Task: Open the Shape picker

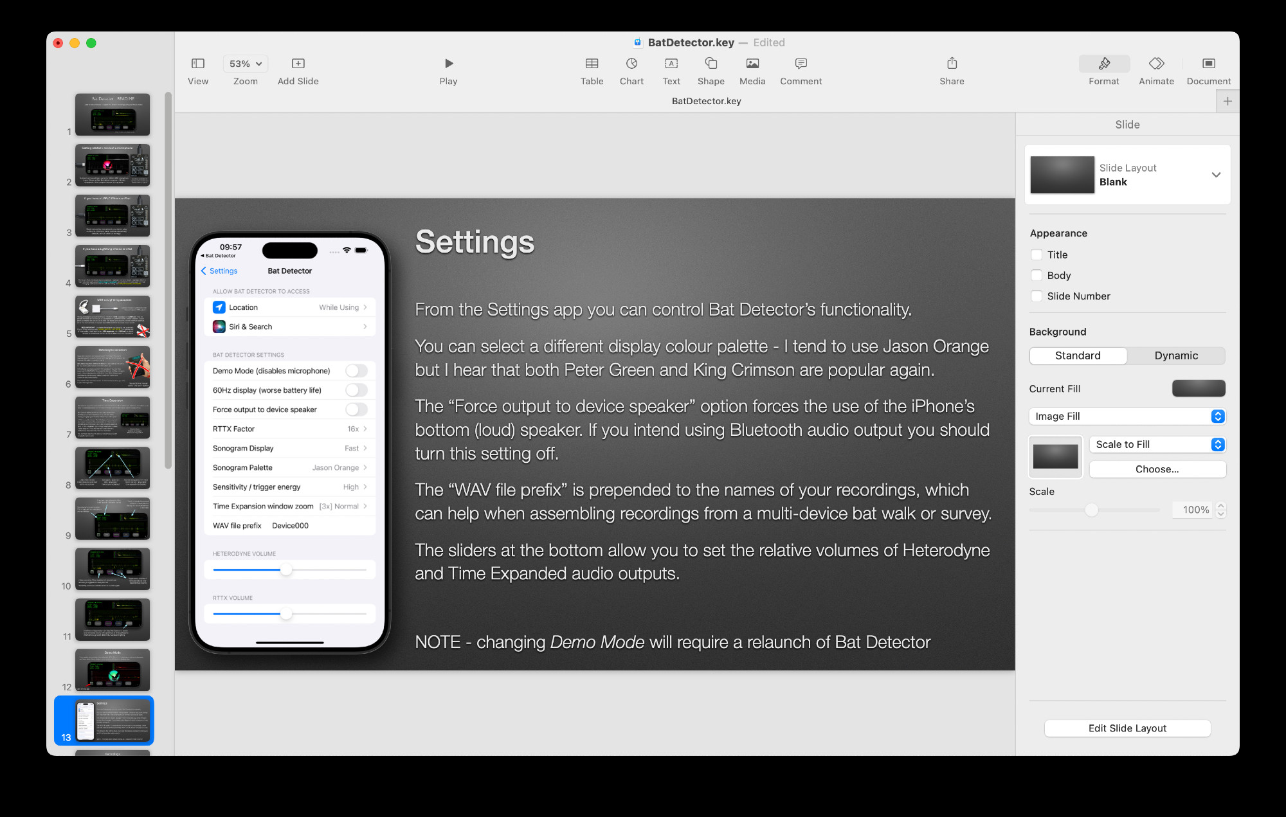Action: pyautogui.click(x=711, y=71)
